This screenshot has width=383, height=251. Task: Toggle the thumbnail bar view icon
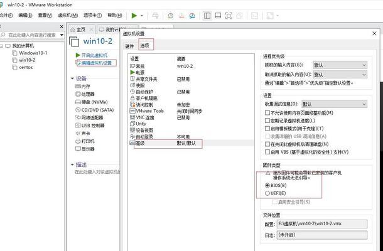pos(218,16)
